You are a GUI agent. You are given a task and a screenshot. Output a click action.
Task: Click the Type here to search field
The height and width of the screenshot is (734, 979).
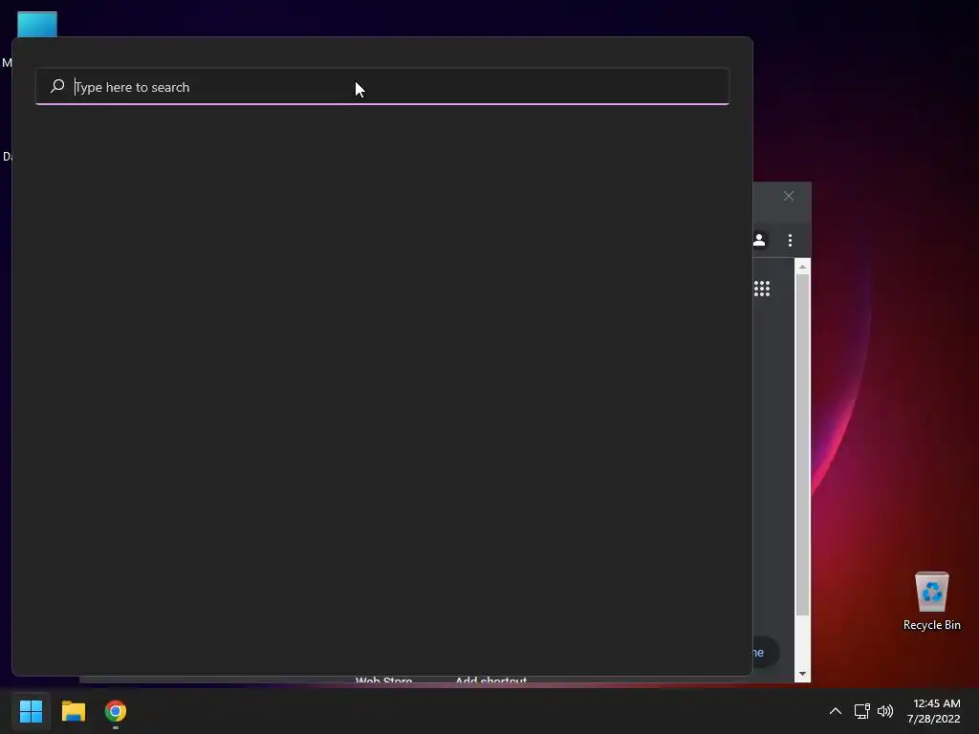[x=382, y=87]
